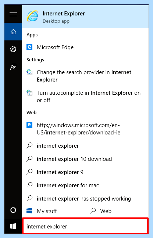This screenshot has height=238, width=153.
Task: Open the Internet Explorer Desktop app result
Action: [x=85, y=17]
